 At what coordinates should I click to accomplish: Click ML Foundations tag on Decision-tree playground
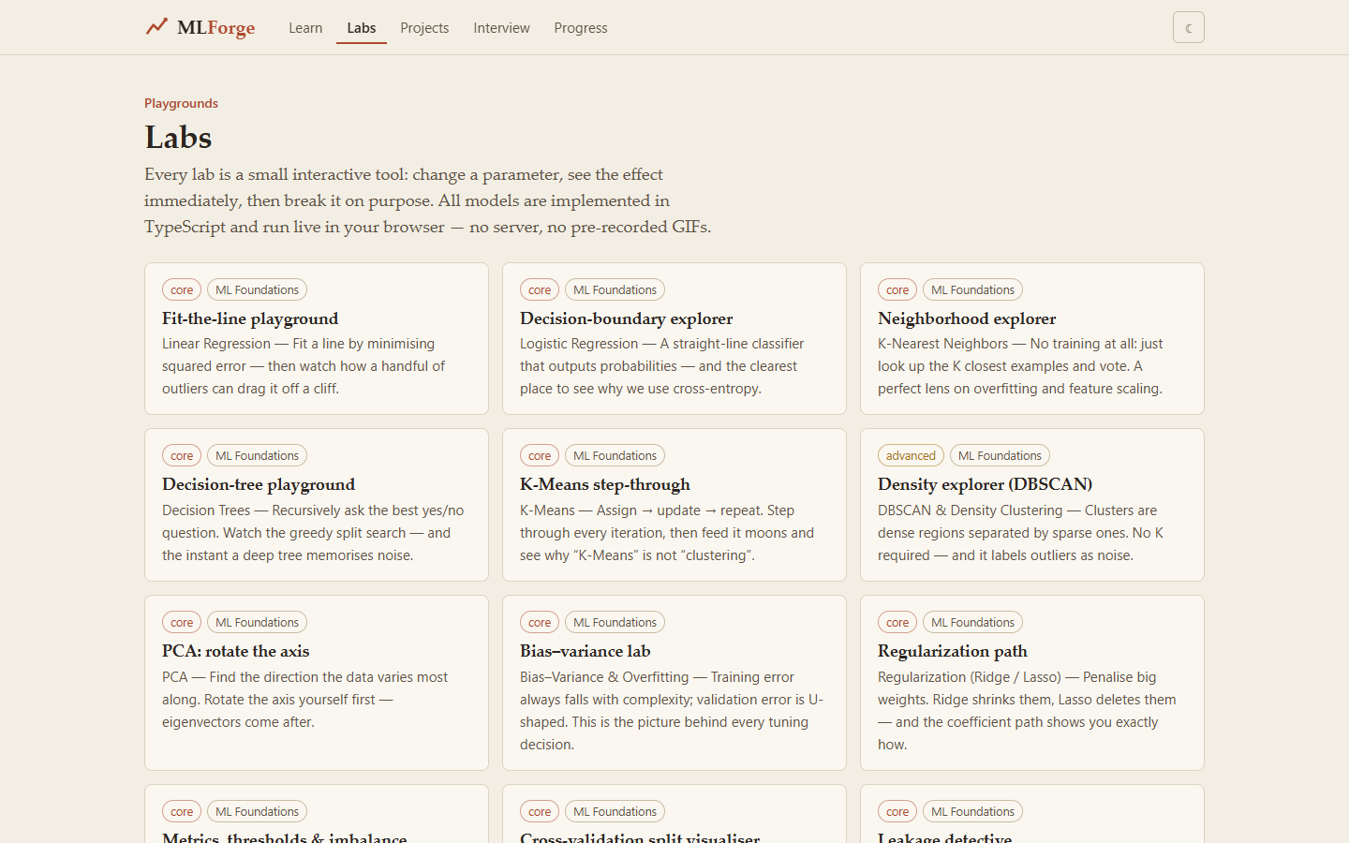pos(257,456)
